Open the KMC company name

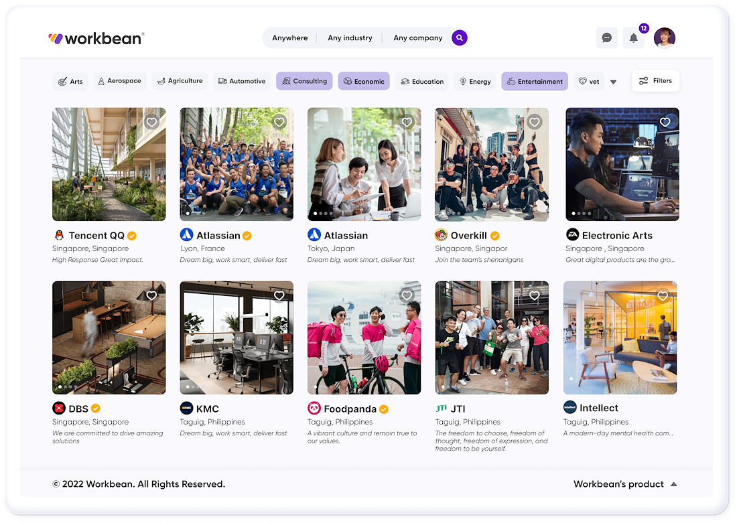207,408
